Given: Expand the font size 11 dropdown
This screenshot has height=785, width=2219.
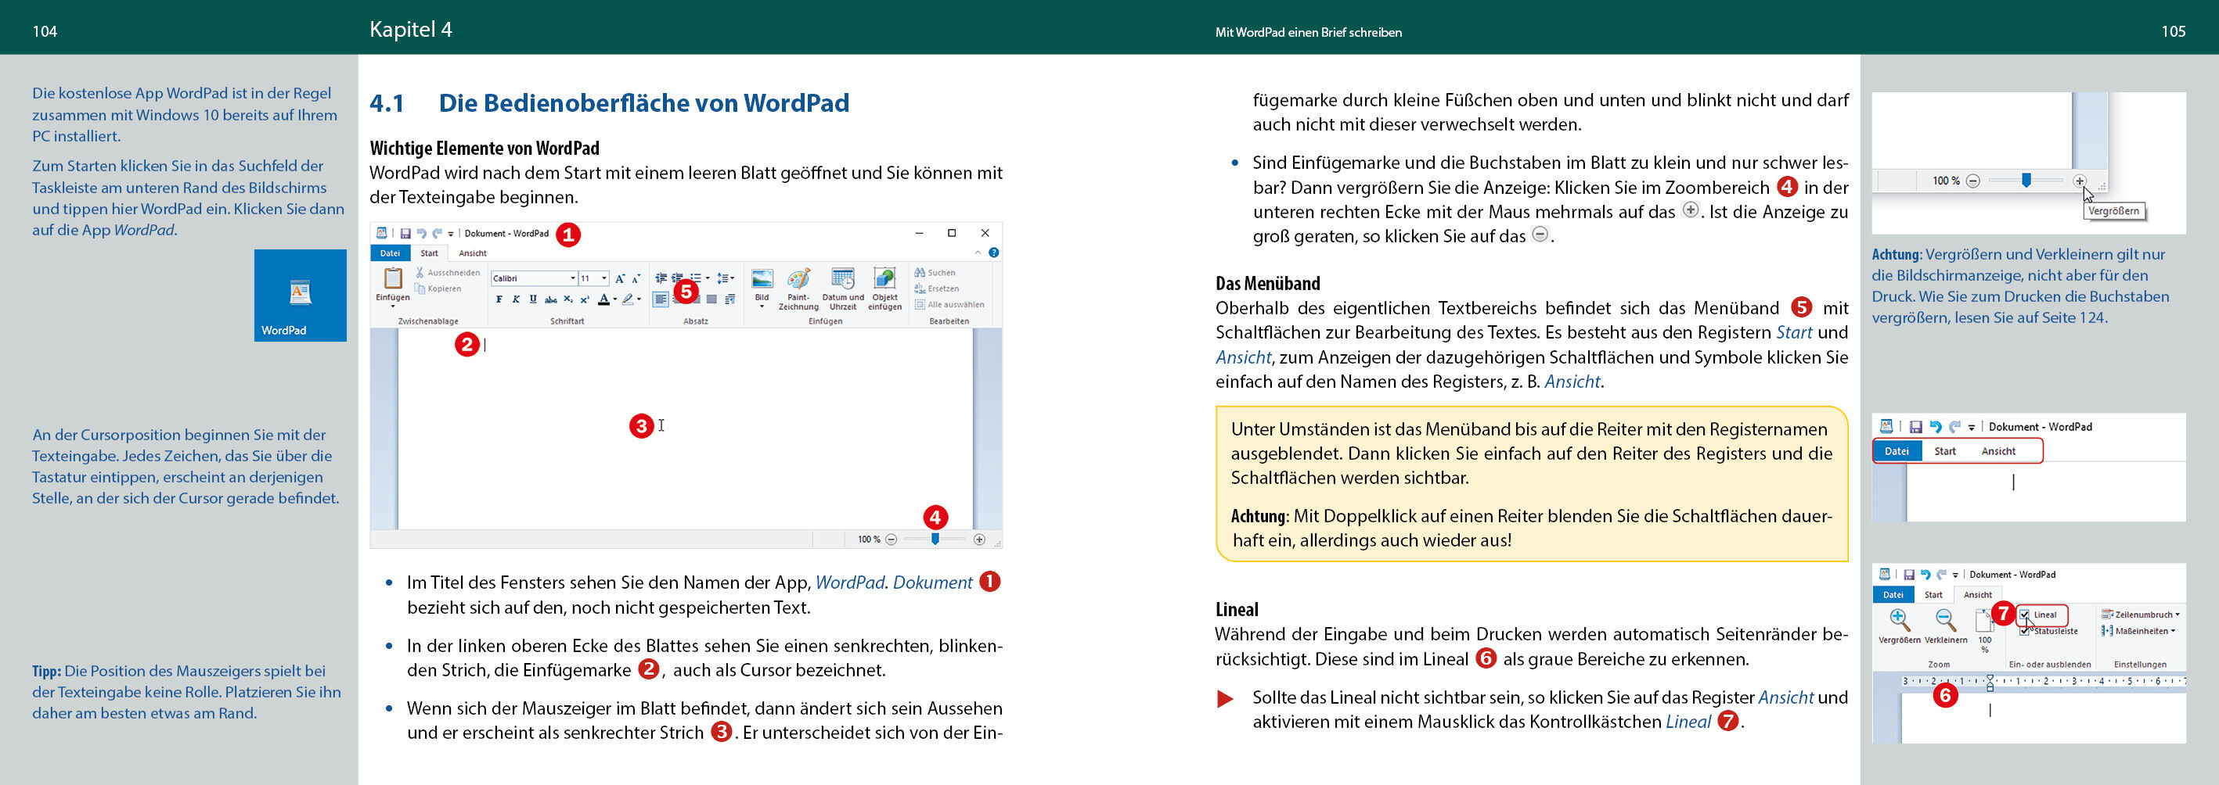Looking at the screenshot, I should pyautogui.click(x=605, y=279).
